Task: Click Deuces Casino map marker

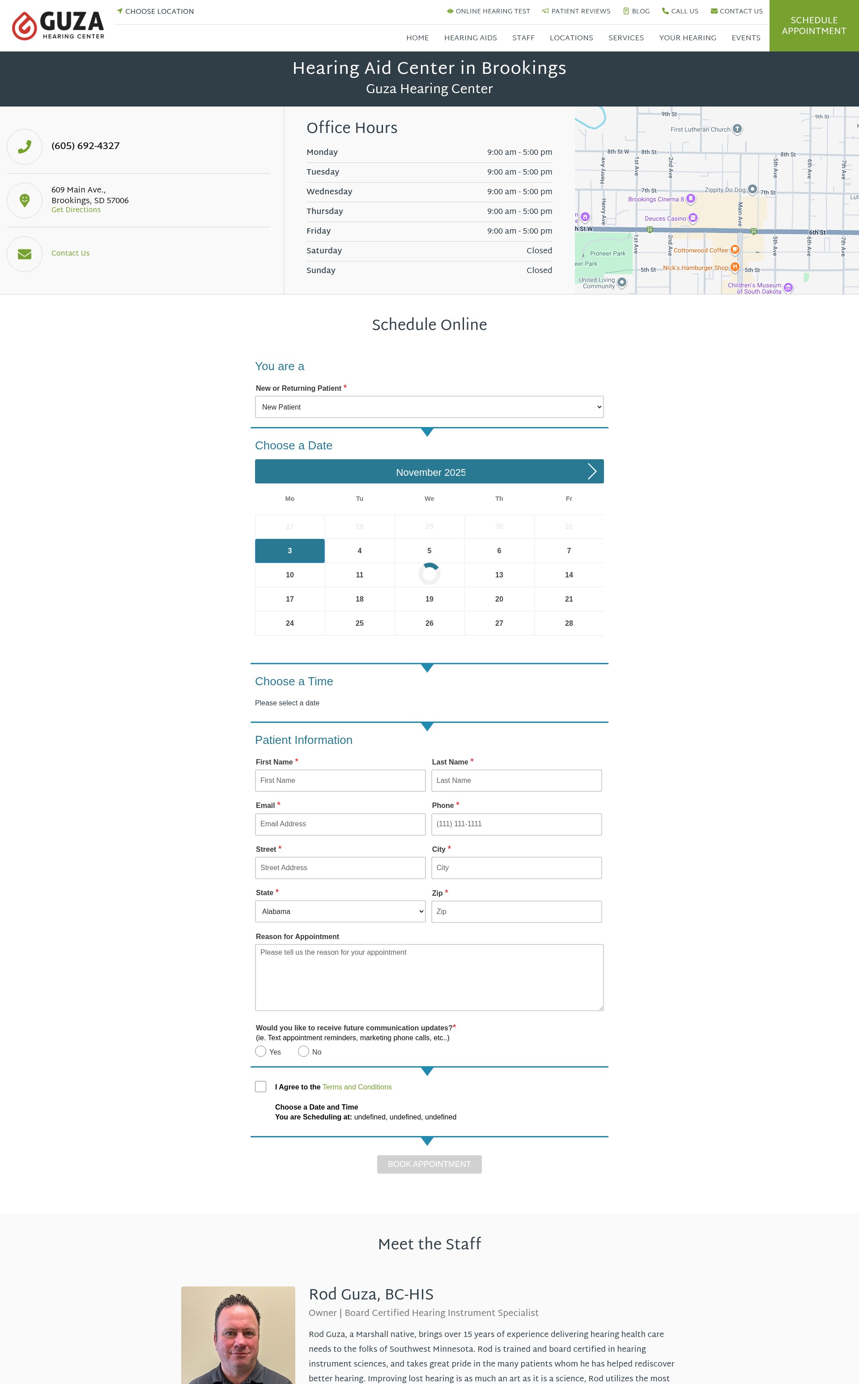Action: [x=693, y=218]
